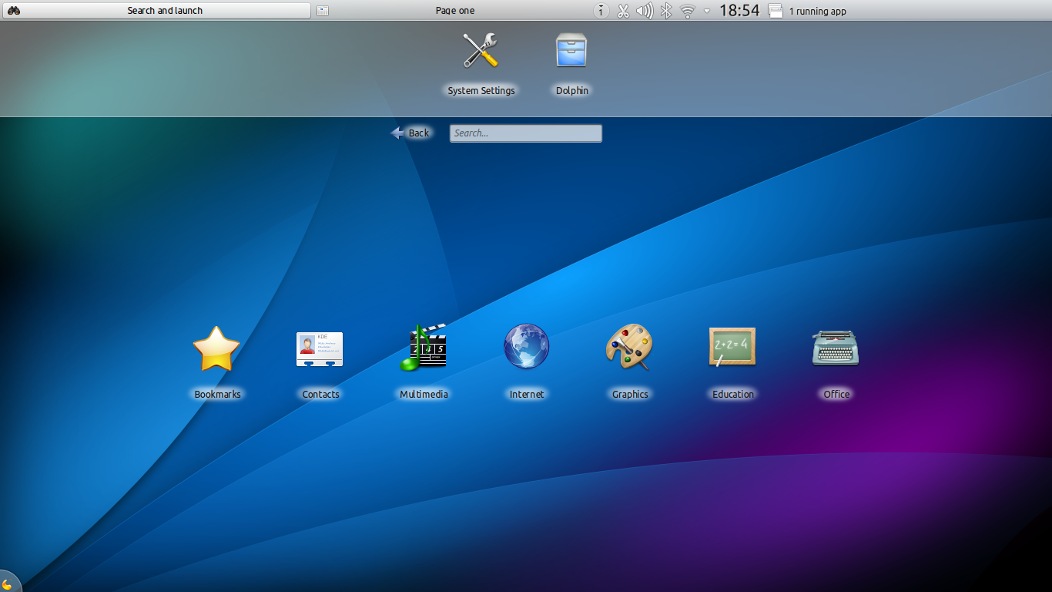Show the 1 running app list
Viewport: 1052px width, 592px height.
click(x=816, y=11)
